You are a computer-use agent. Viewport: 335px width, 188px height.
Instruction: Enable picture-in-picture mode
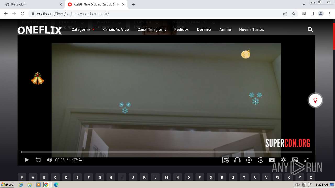[x=295, y=160]
